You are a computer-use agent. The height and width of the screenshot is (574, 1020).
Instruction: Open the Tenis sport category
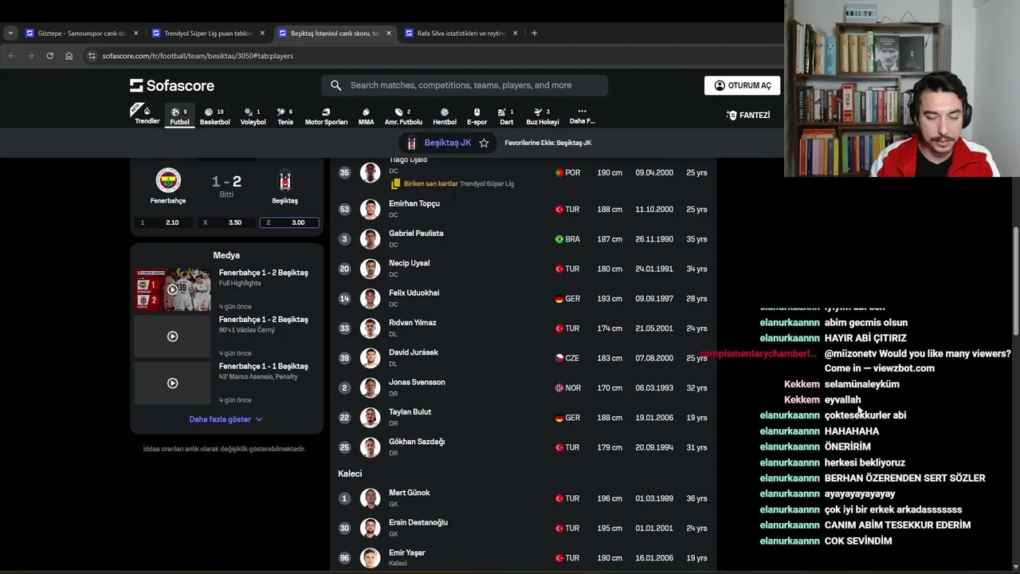point(285,116)
